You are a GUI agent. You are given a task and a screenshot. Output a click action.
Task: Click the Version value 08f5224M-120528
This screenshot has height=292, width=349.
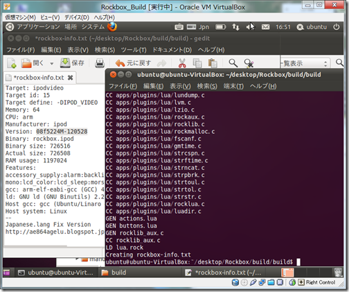[x=62, y=131]
